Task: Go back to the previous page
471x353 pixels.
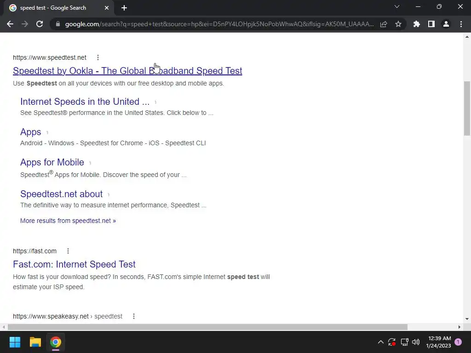Action: [x=10, y=24]
